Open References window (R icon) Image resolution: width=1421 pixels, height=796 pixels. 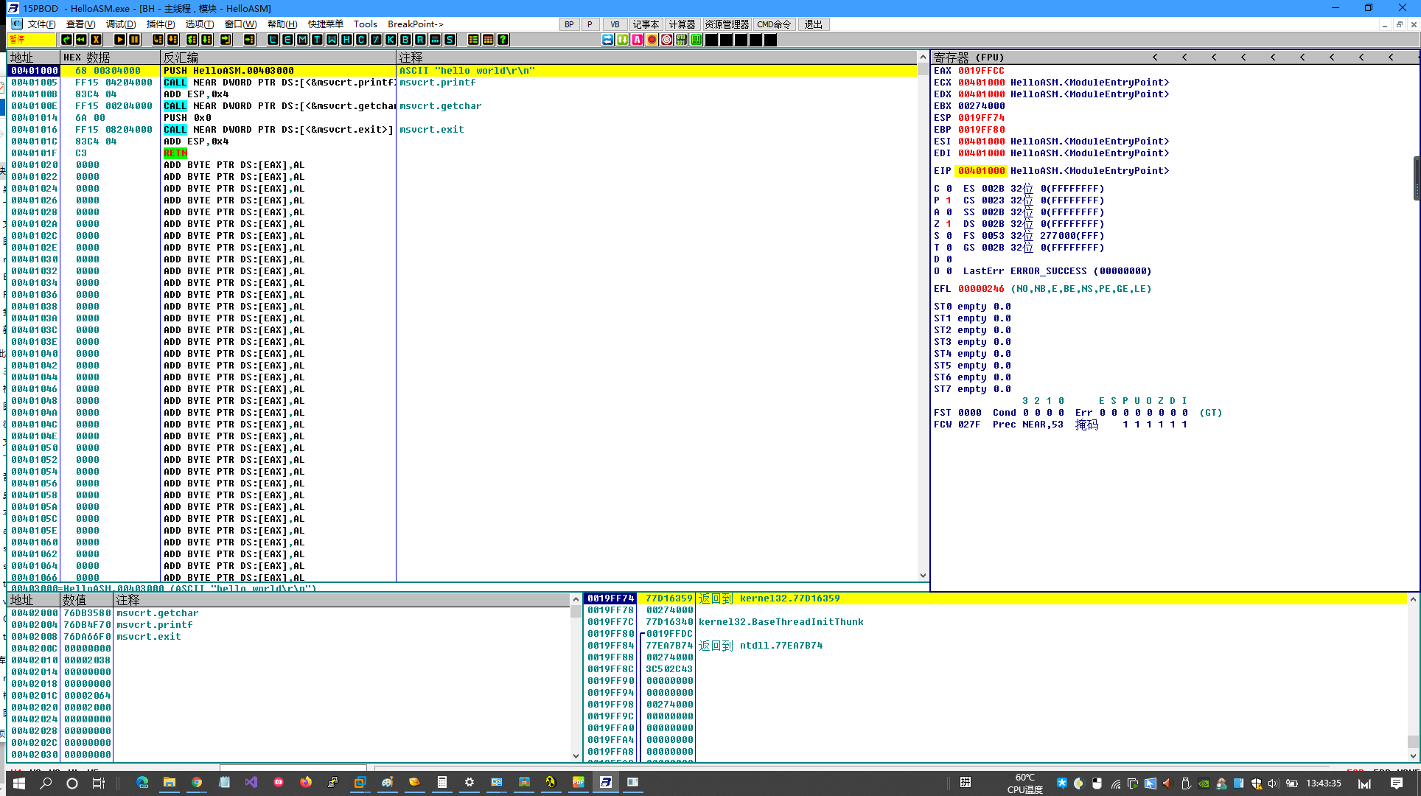(421, 40)
